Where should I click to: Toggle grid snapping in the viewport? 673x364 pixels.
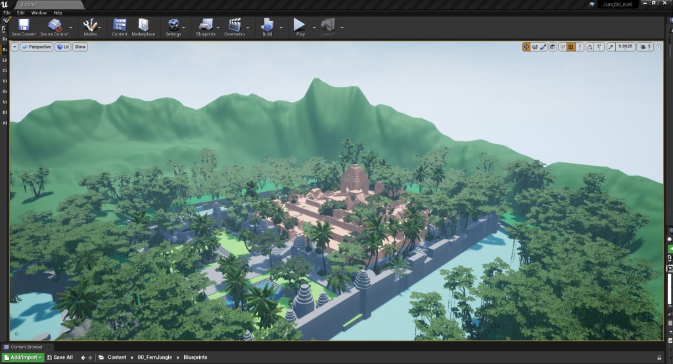tap(571, 47)
